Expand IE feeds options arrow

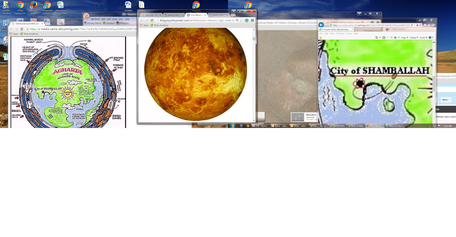coord(388,38)
